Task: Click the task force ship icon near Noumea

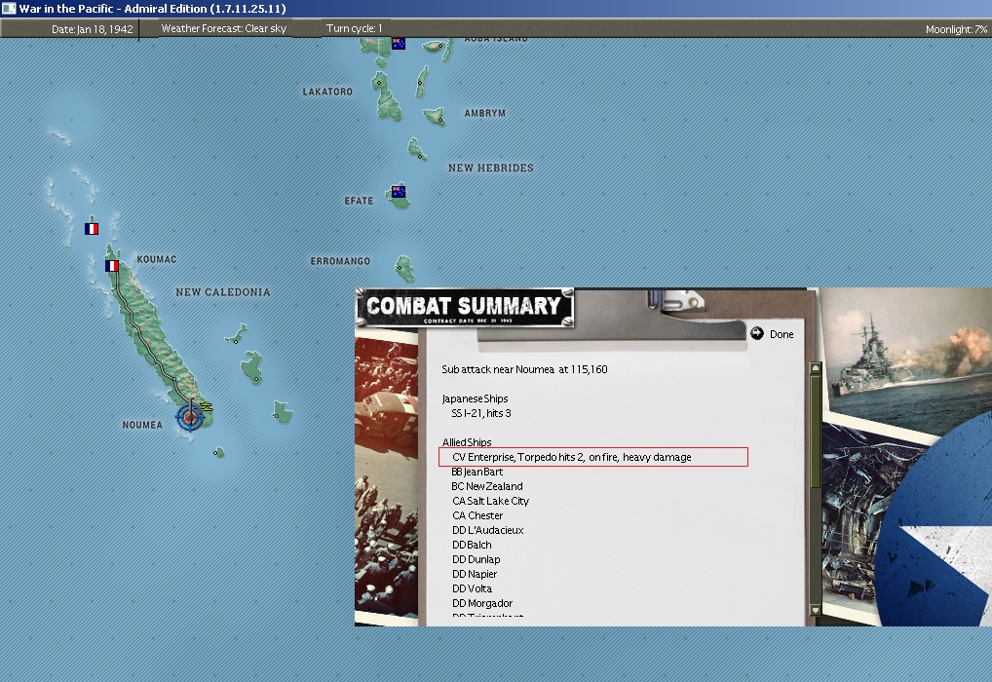Action: coord(207,406)
